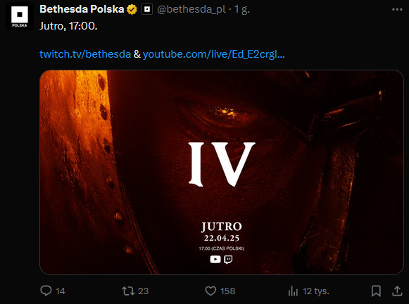
Task: Click the share upload arrow icon
Action: 397,291
